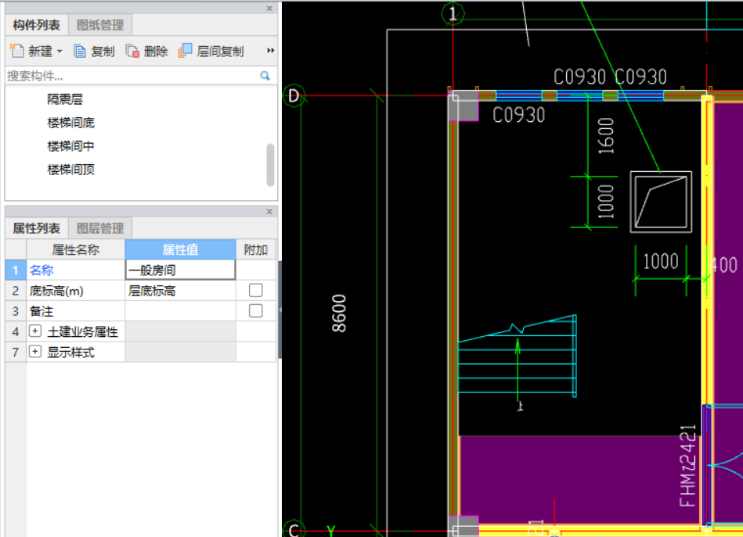Image resolution: width=743 pixels, height=537 pixels.
Task: Switch to the 构件列表 tab
Action: pos(37,25)
